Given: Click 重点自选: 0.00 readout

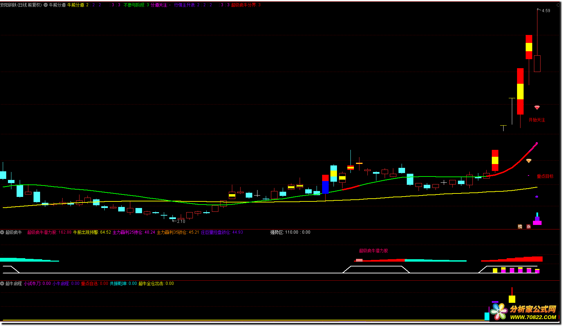Looking at the screenshot, I should (95, 283).
